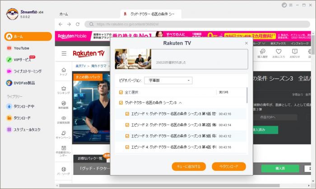Viewport: 316px width, 189px height.
Task: Click the green 購入済 button at the bottom right
Action: [280, 168]
